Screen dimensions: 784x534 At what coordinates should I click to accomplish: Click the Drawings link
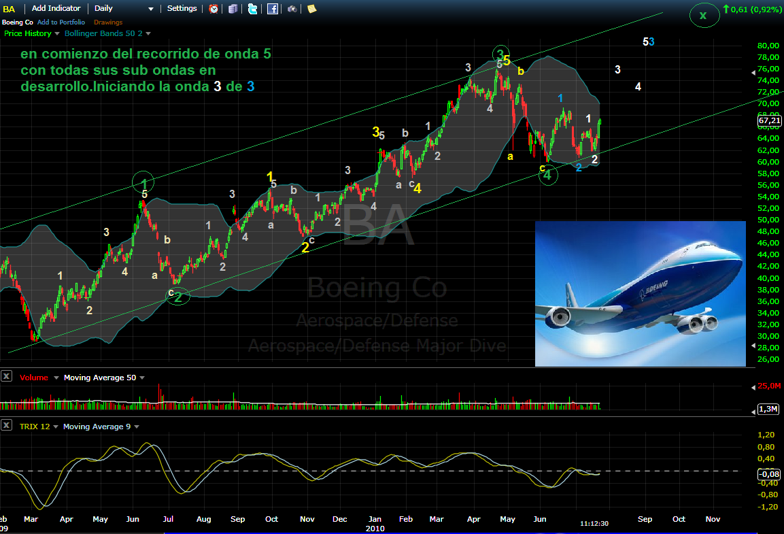tap(108, 22)
